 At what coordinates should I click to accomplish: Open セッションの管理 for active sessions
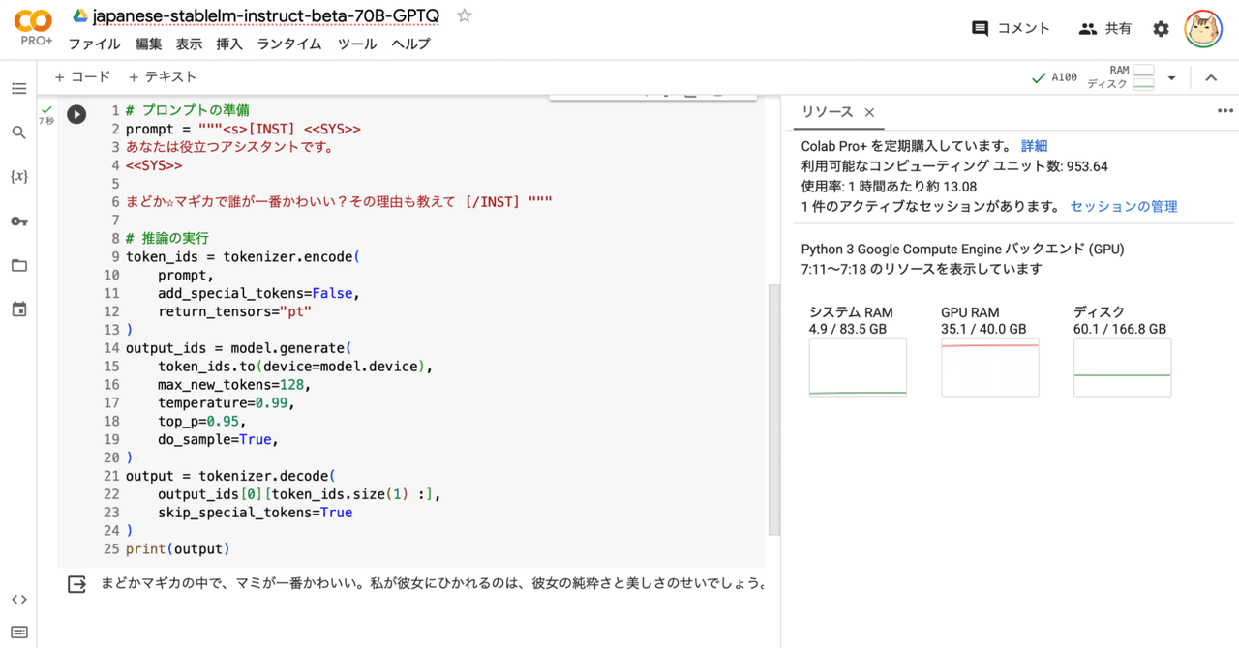1123,205
